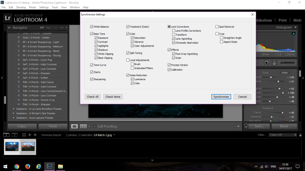
Task: Open the Filters Off dropdown
Action: (x=283, y=135)
